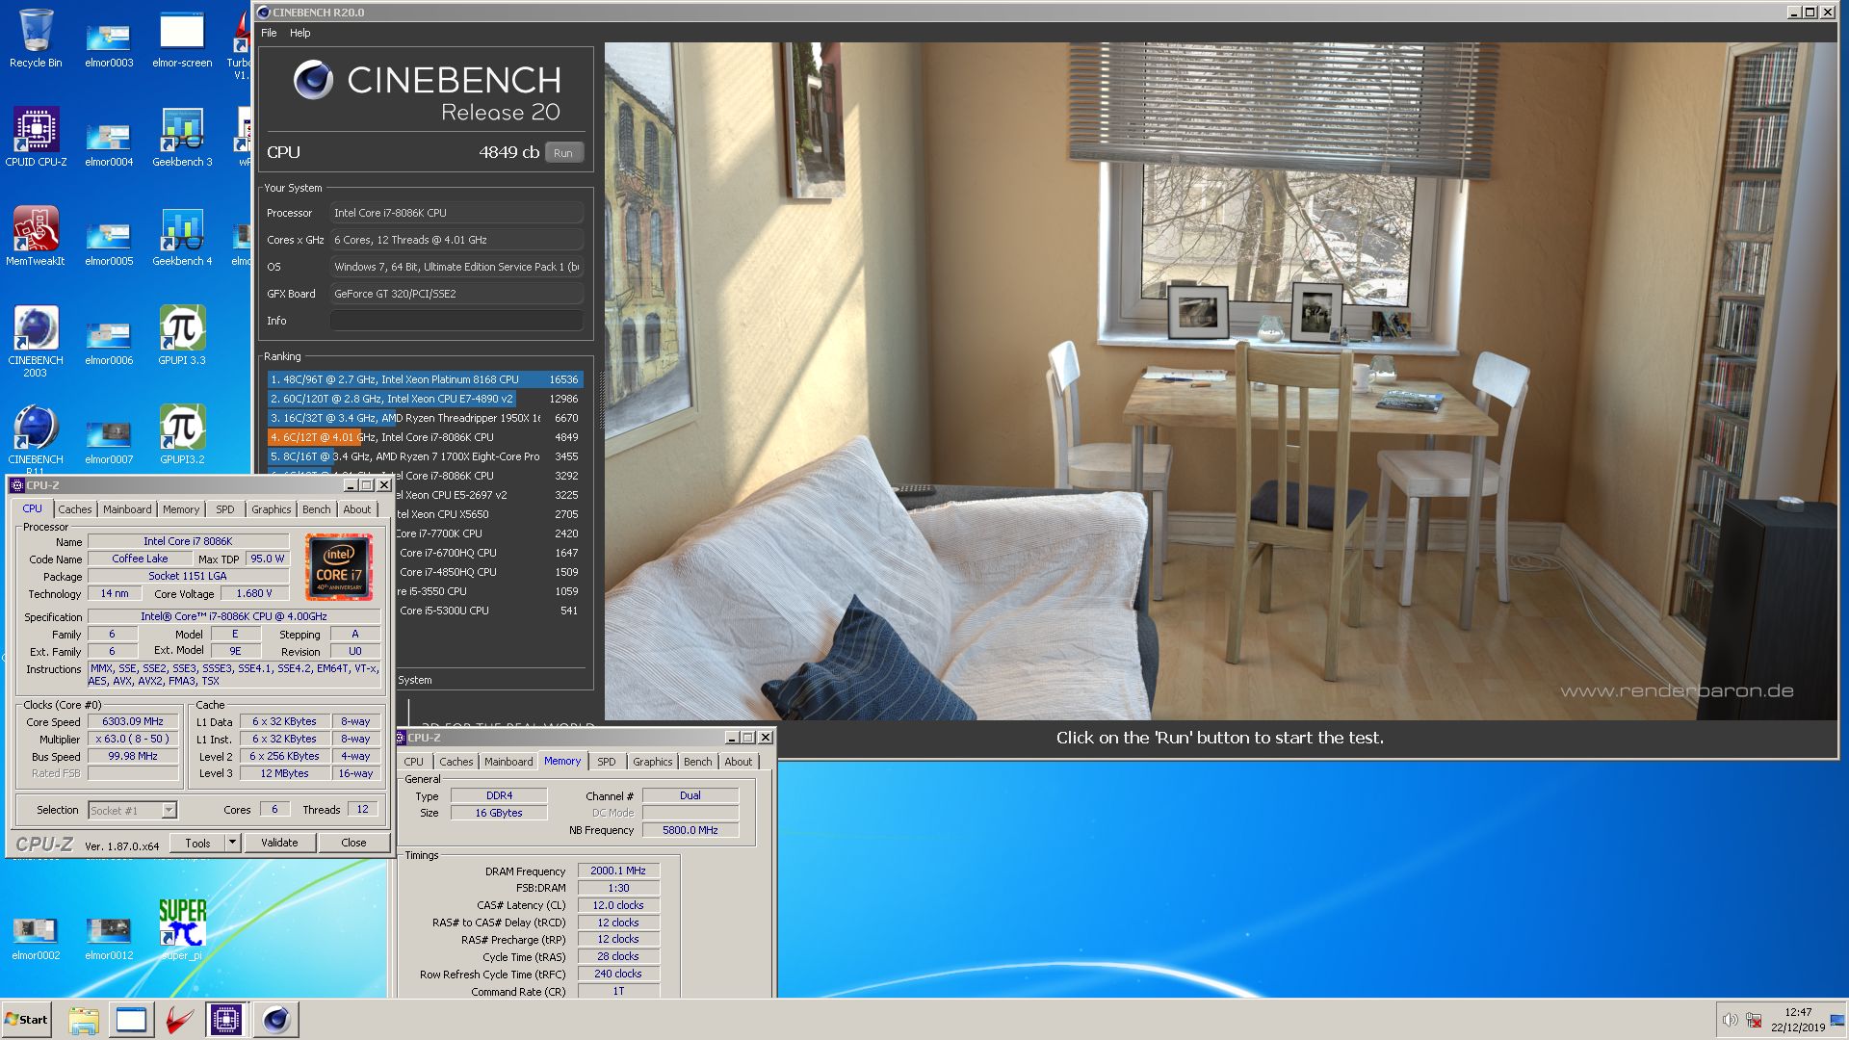Open Windows Explorer from the taskbar

click(x=84, y=1020)
